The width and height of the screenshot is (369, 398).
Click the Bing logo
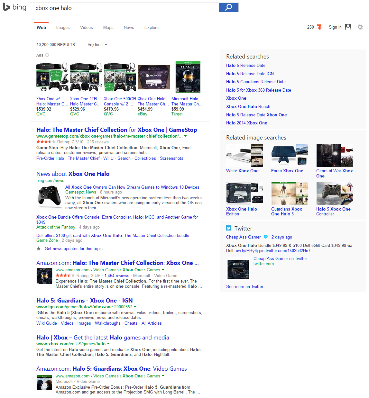point(14,7)
